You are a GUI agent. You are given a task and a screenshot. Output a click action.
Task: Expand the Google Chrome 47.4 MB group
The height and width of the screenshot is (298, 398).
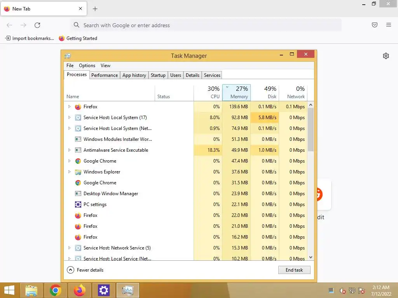click(69, 161)
